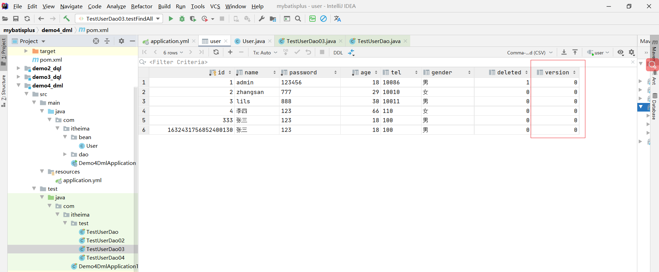Select TestUserDao04 in the project tree
This screenshot has height=272, width=659.
point(105,258)
